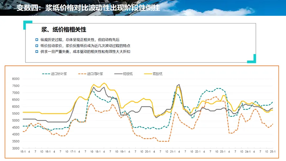Click the x-axis label 16-1

(x=48, y=151)
